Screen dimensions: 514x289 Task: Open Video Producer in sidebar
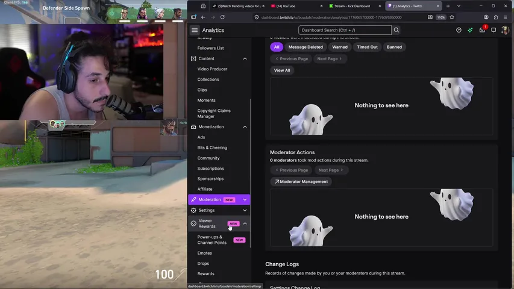pyautogui.click(x=212, y=69)
